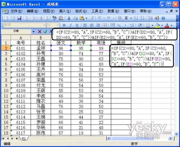Select column B header
This screenshot has width=180, height=147.
41,37
